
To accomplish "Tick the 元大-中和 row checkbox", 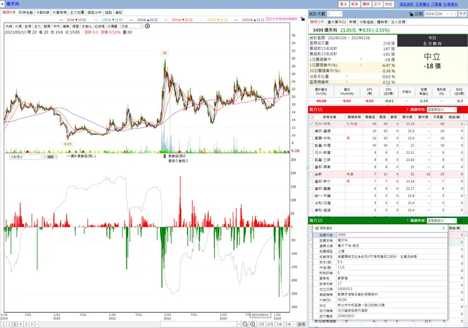I will pos(311,124).
